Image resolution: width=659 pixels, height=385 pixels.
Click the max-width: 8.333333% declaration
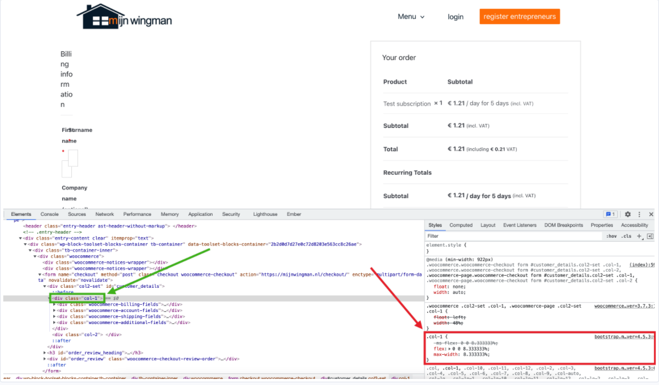[461, 354]
